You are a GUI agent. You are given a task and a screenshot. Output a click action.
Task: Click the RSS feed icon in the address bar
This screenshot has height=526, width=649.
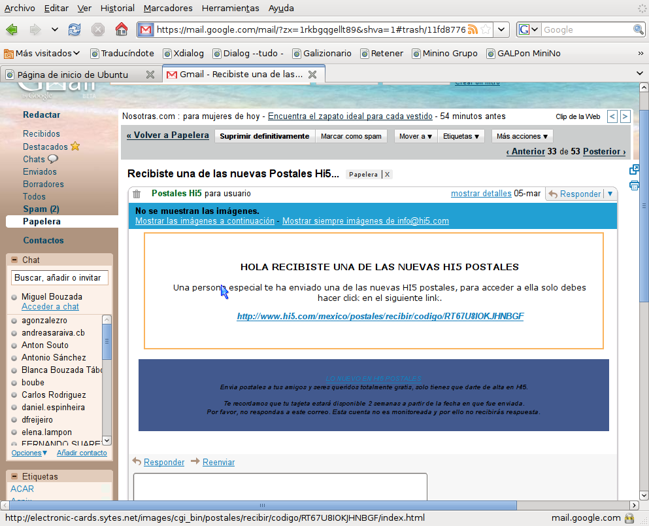click(473, 29)
